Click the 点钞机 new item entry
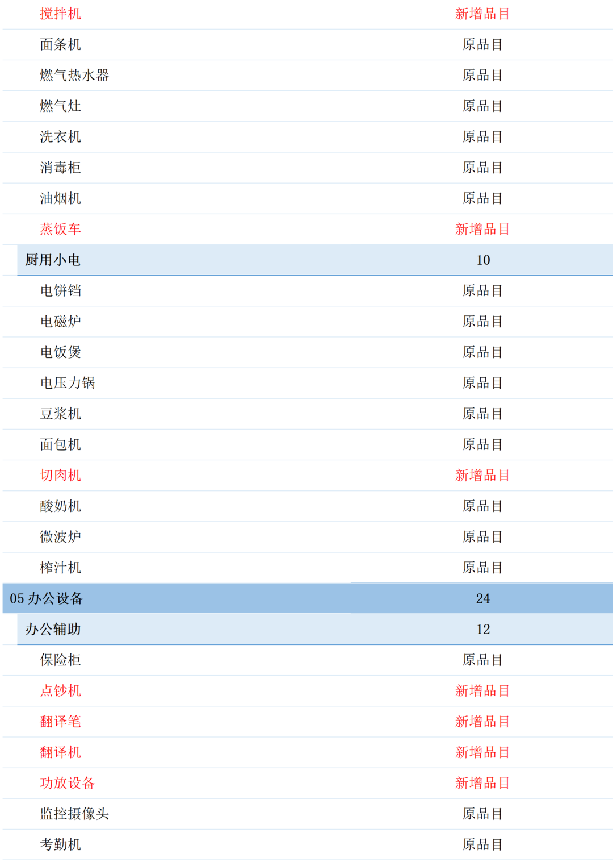The image size is (613, 862). pos(60,690)
